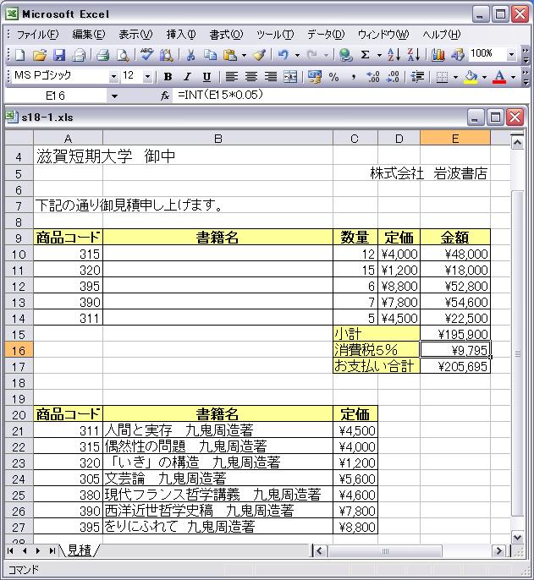Go to last sheet tab arrow

coord(52,550)
